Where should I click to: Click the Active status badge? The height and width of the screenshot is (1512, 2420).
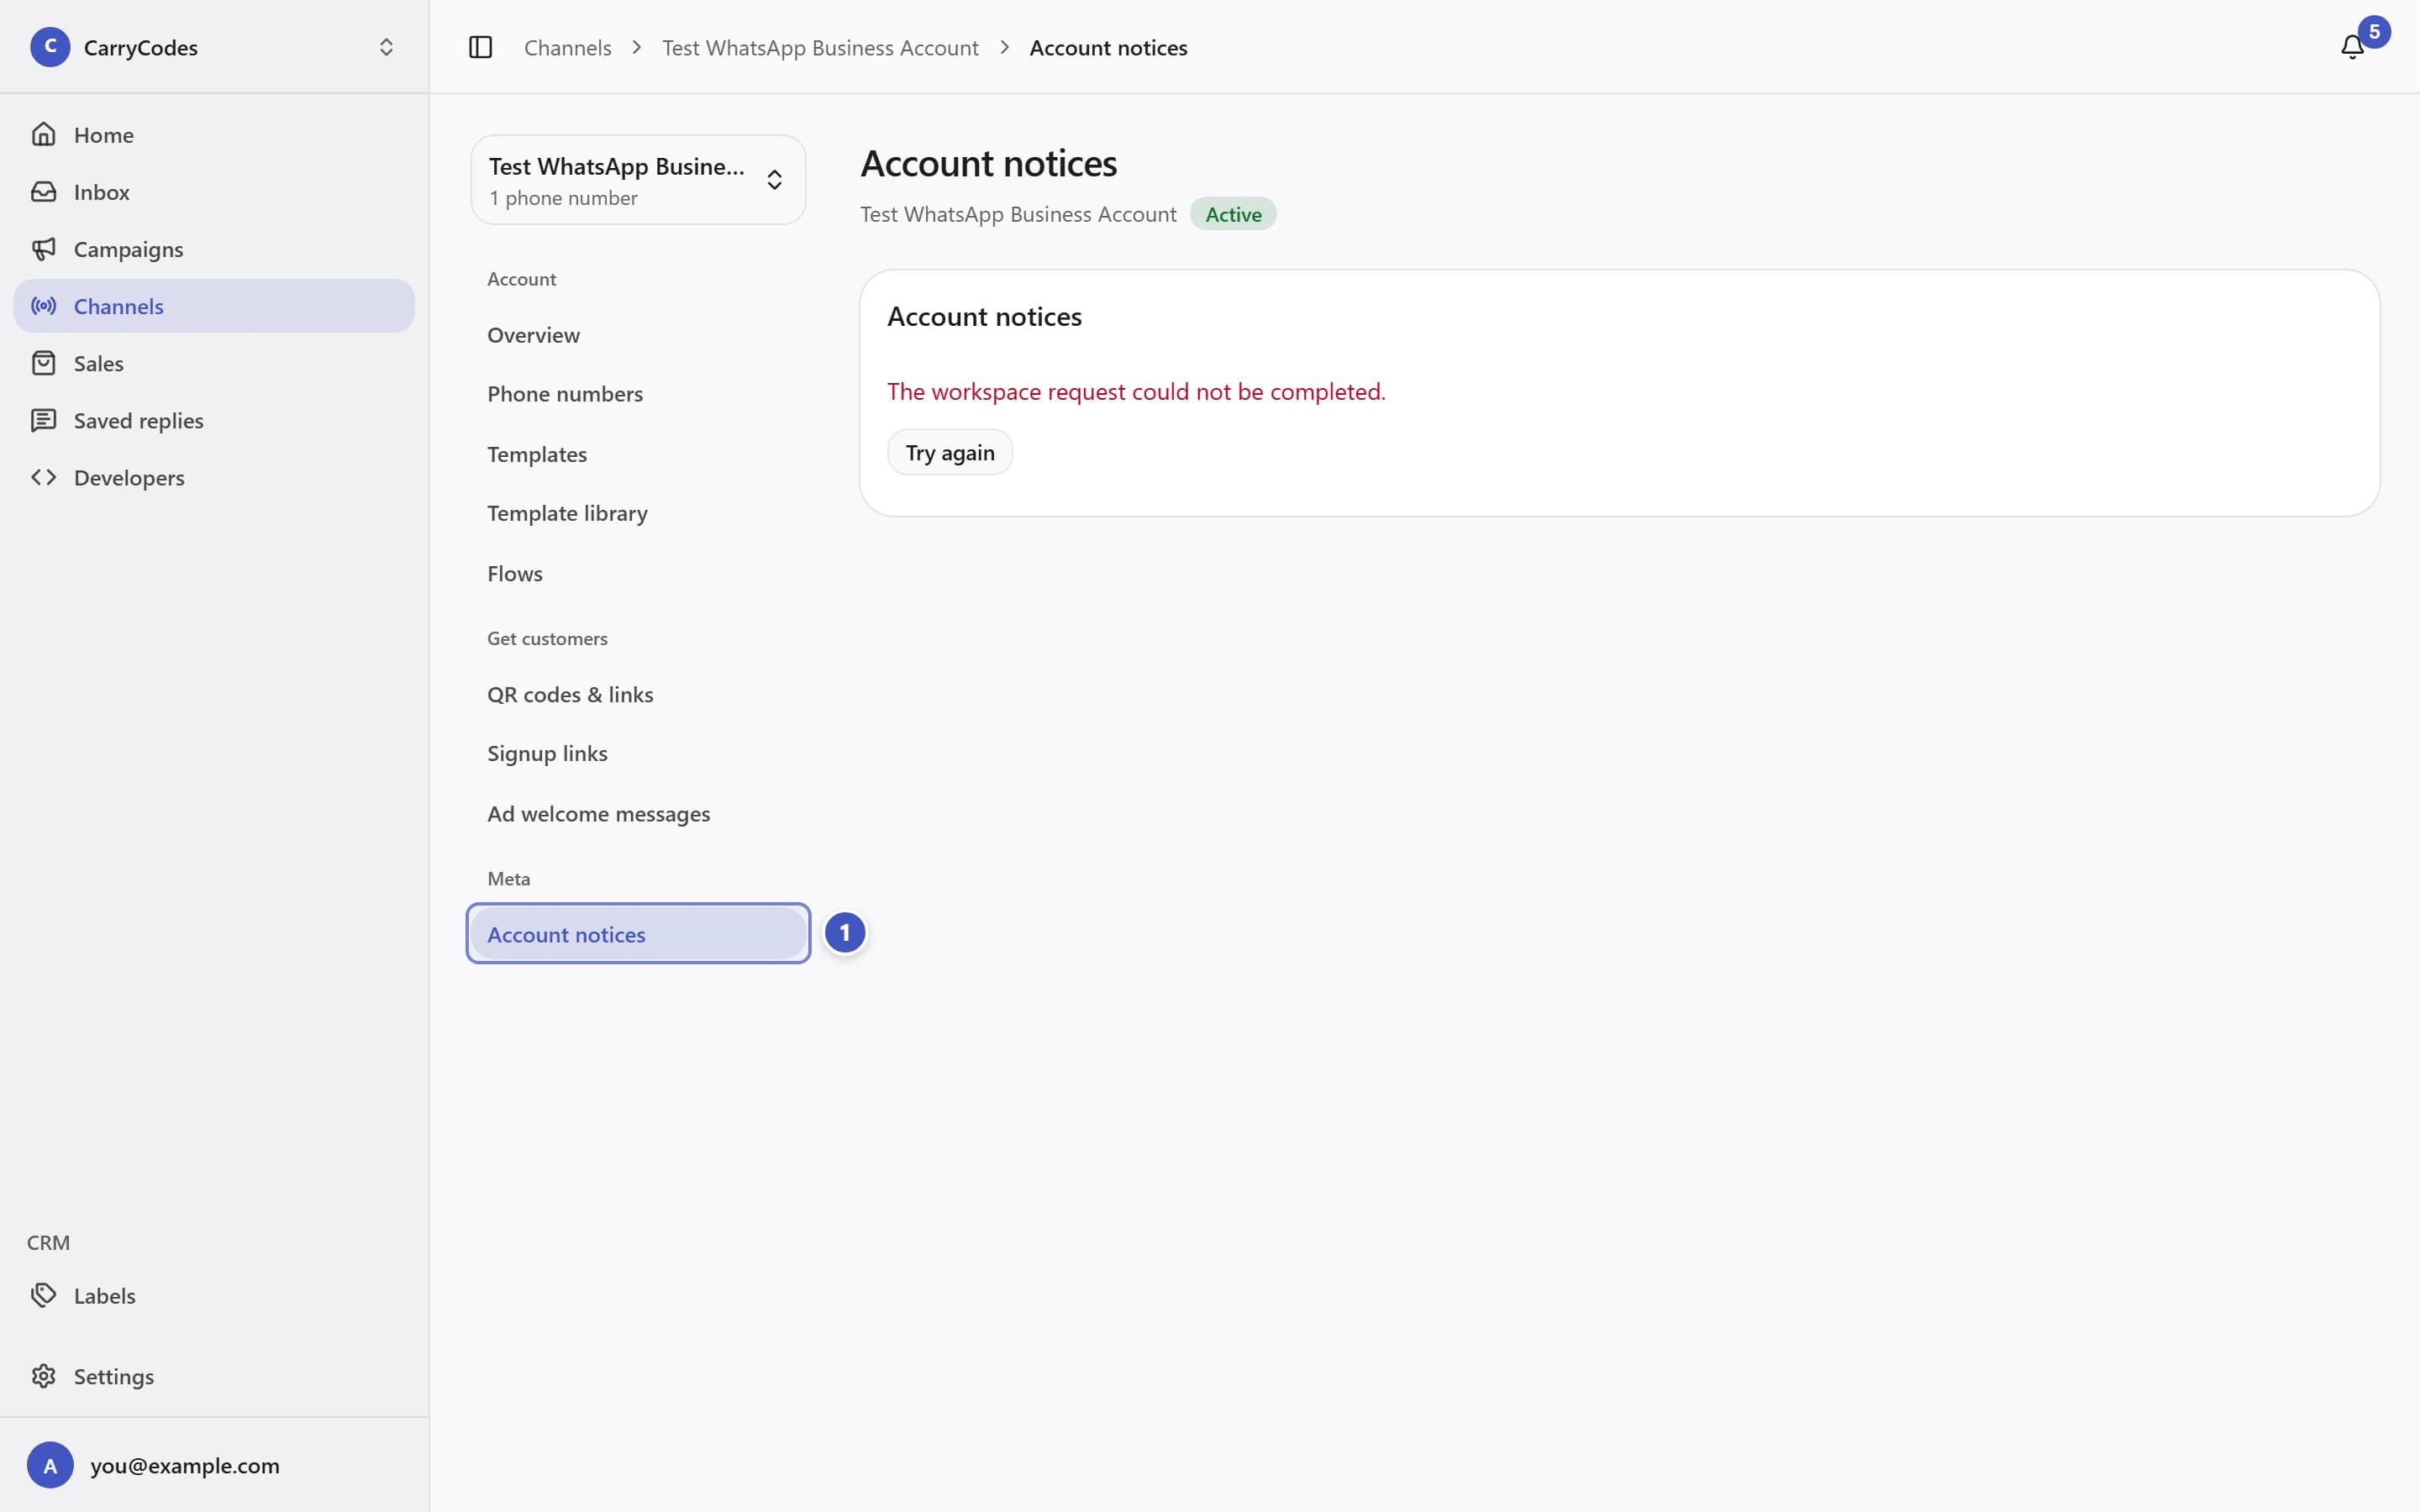(1233, 214)
